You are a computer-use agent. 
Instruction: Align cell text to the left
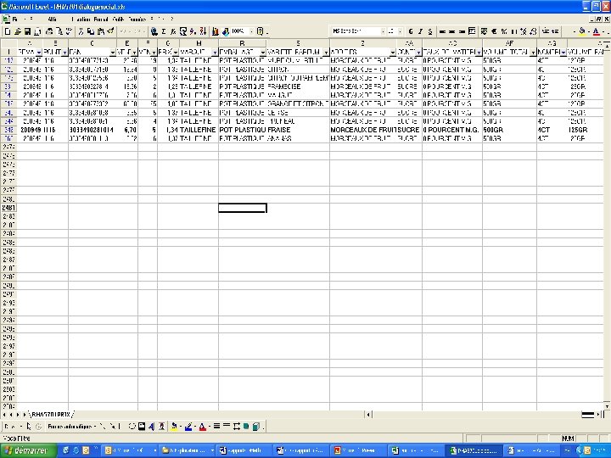(x=442, y=31)
